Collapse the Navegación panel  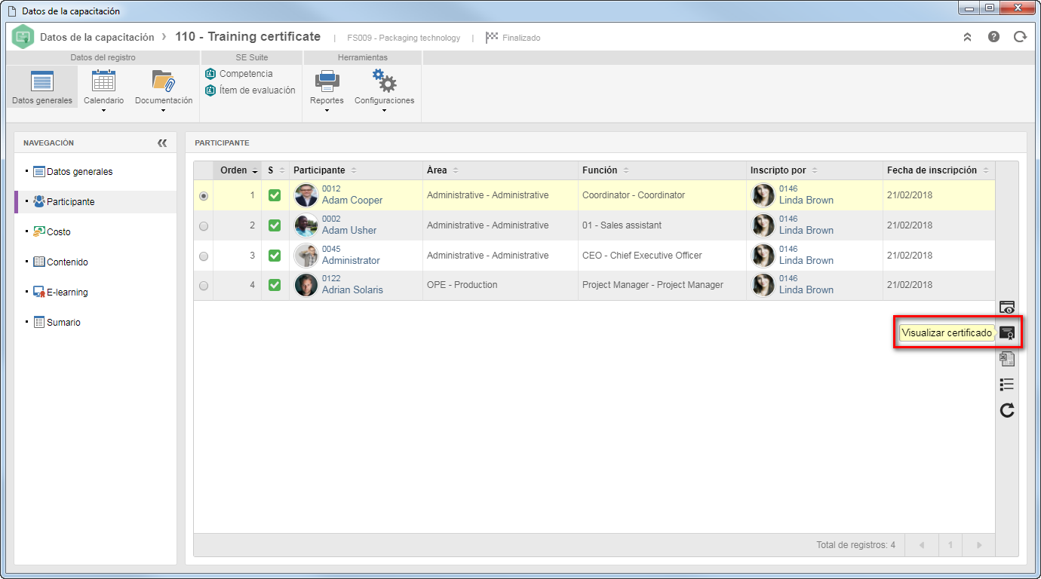pyautogui.click(x=162, y=142)
